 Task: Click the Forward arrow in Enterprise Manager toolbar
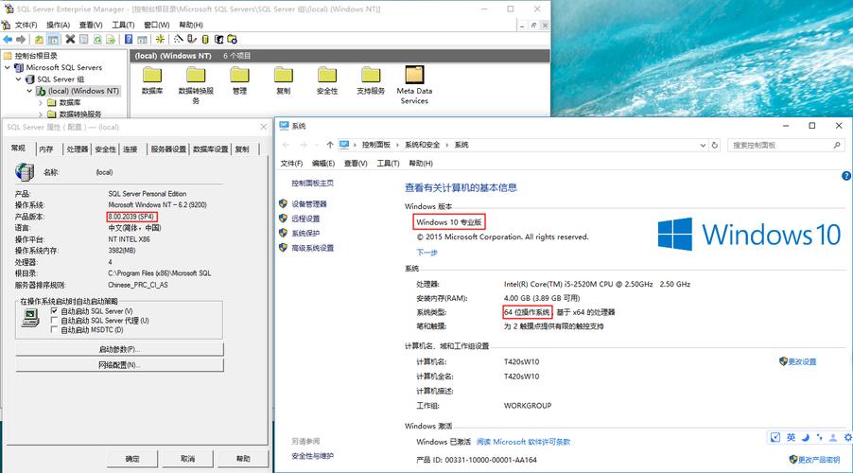[x=21, y=39]
